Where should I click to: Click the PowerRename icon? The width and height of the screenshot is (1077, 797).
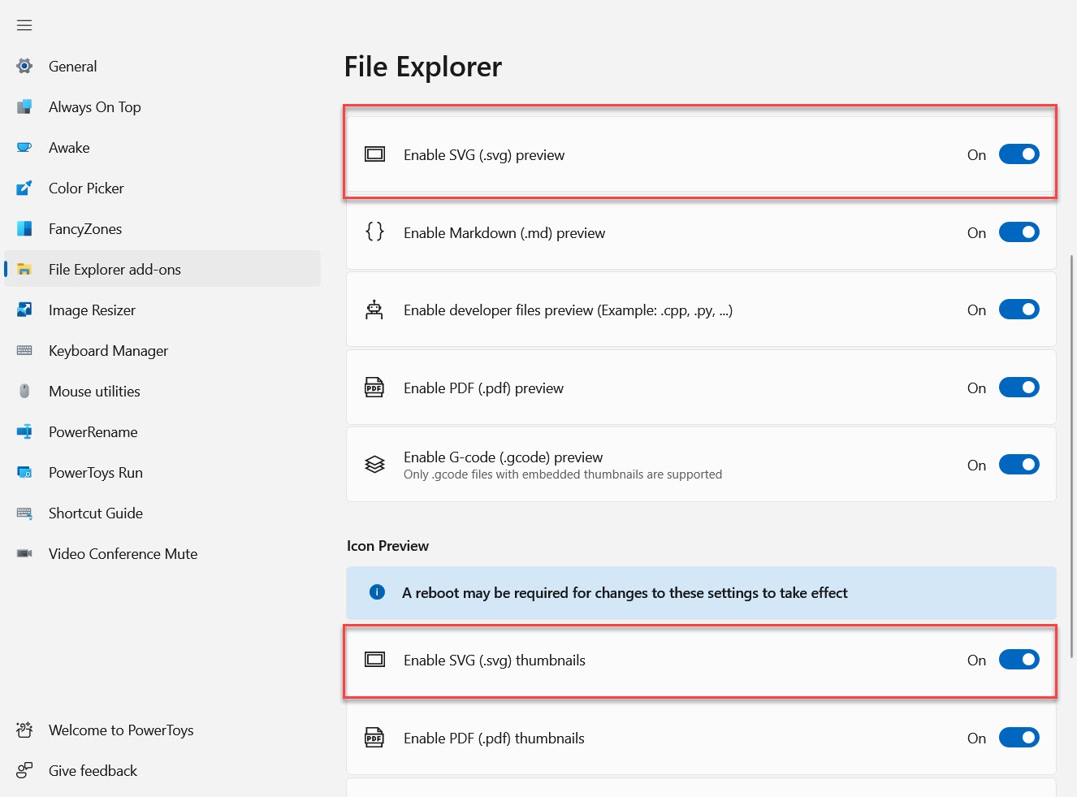(24, 431)
